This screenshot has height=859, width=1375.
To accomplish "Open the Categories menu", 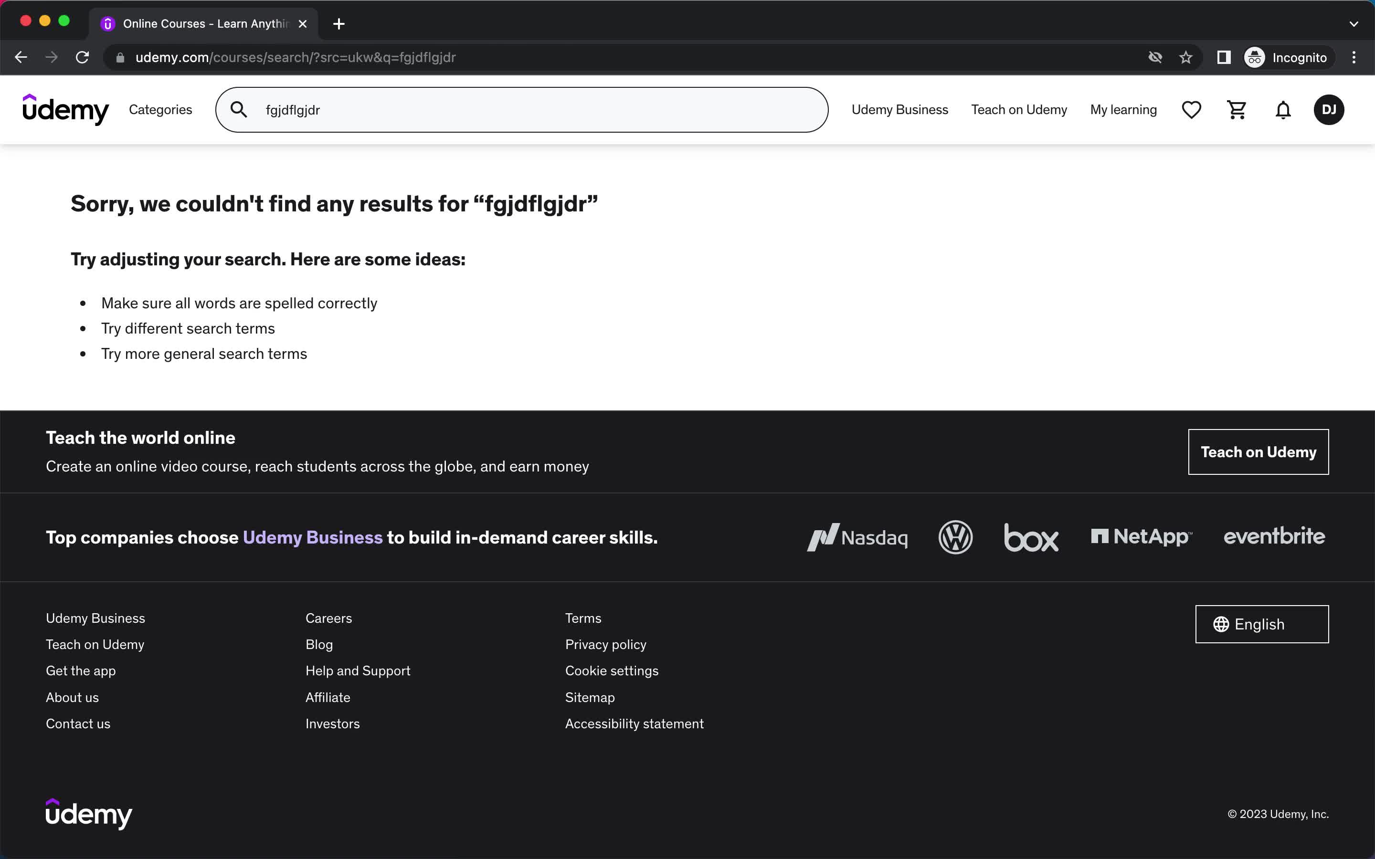I will coord(160,110).
